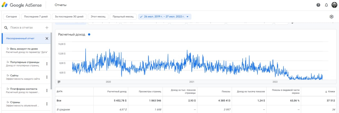Open options menu for Страны report
Image resolution: width=339 pixels, height=113 pixels.
(47, 104)
